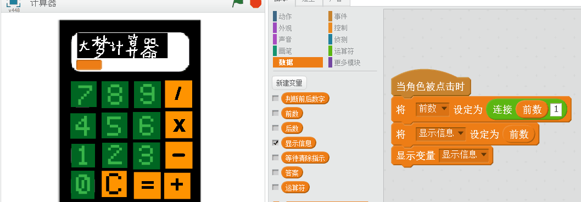Screen dimensions: 581x202
Task: Click the red stop button
Action: coord(256,3)
